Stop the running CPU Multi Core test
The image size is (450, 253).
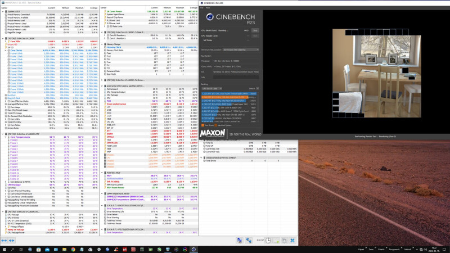(255, 30)
